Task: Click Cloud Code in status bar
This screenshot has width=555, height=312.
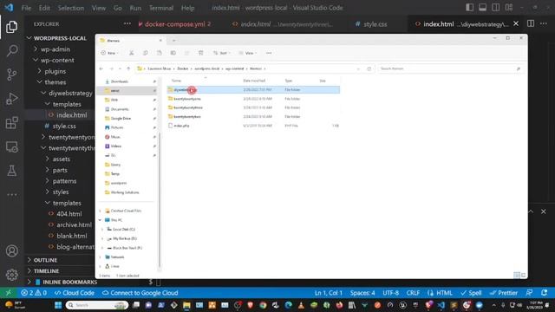Action: [75, 293]
